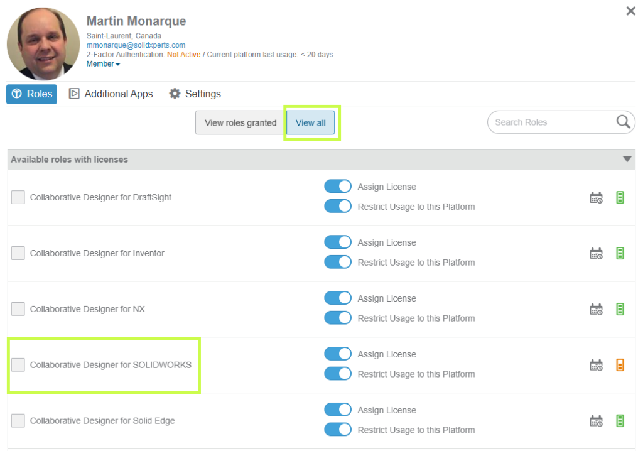The height and width of the screenshot is (451, 643).
Task: Click the Martin Monarque name heading
Action: pos(136,21)
